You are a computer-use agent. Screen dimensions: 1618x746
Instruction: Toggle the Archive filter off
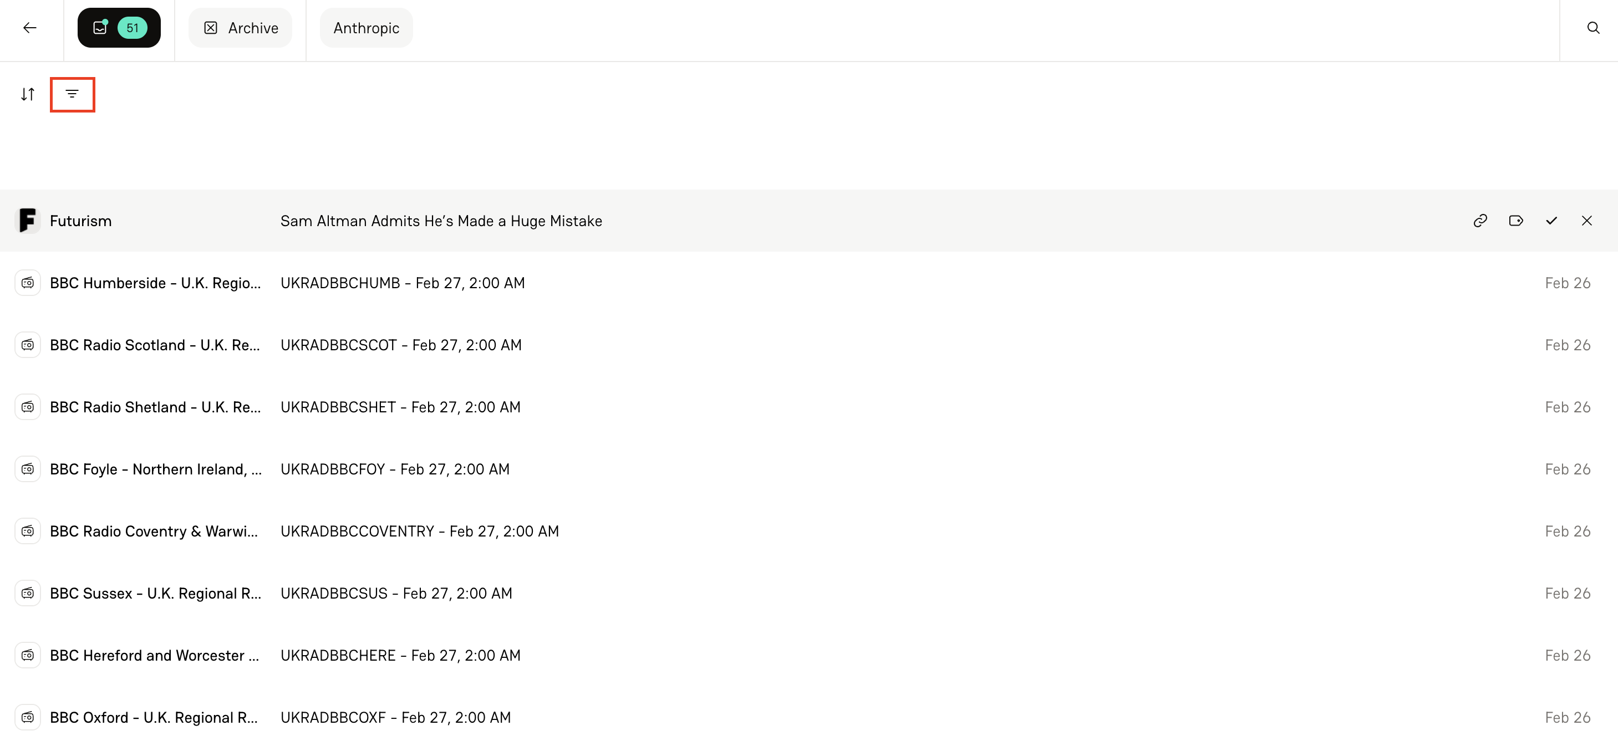[x=240, y=28]
